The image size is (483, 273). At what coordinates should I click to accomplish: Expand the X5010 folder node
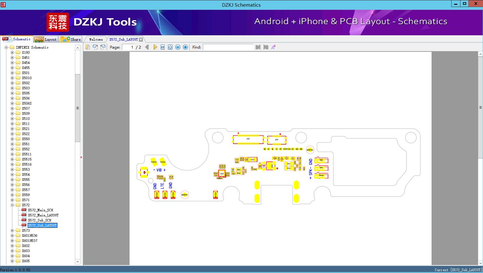(12, 78)
